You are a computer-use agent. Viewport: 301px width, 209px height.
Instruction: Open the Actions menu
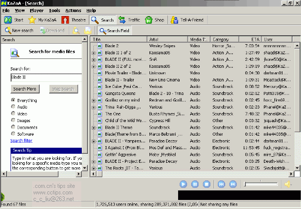(73, 10)
